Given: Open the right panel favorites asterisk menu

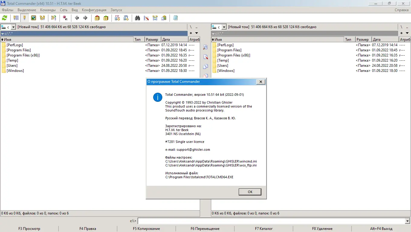Looking at the screenshot, I should pos(401,33).
